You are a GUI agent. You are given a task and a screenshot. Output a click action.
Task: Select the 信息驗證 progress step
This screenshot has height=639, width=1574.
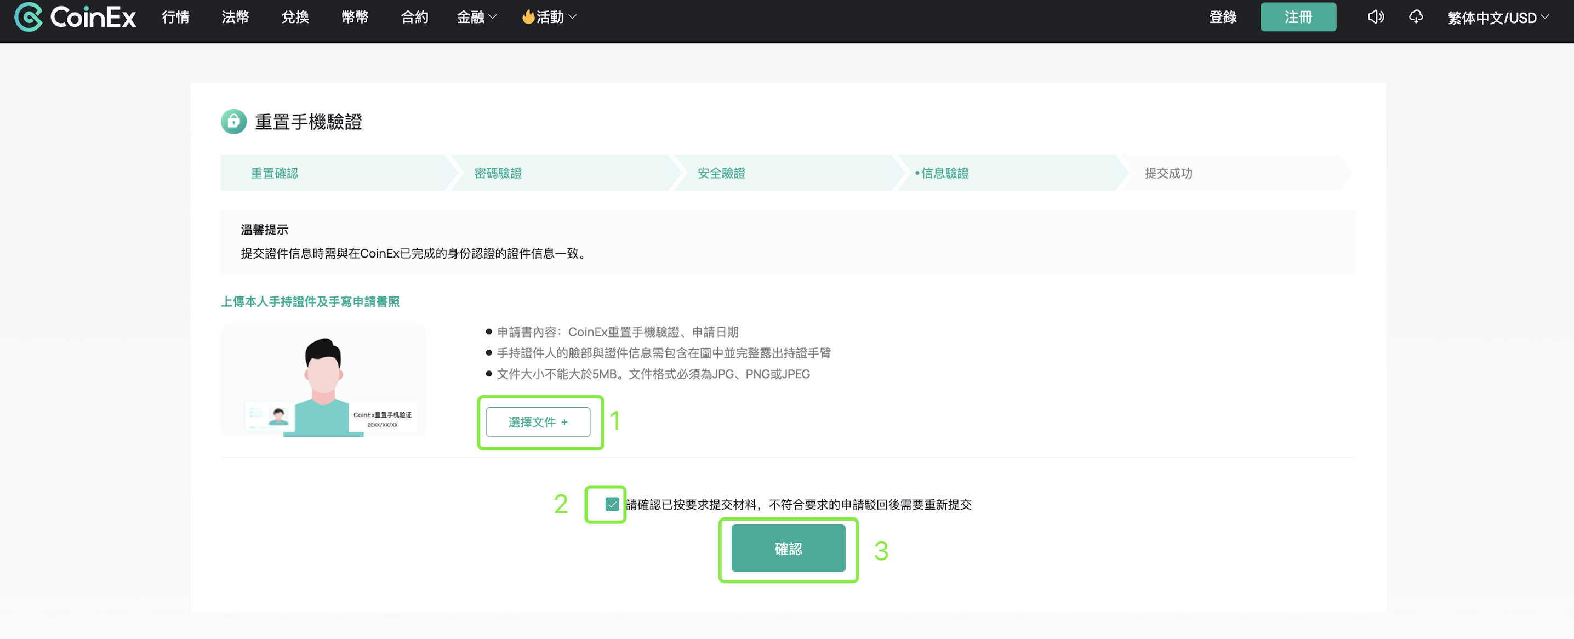[x=945, y=173]
